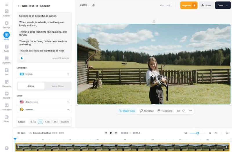Redo the last action
The height and width of the screenshot is (152, 232).
(168, 5)
